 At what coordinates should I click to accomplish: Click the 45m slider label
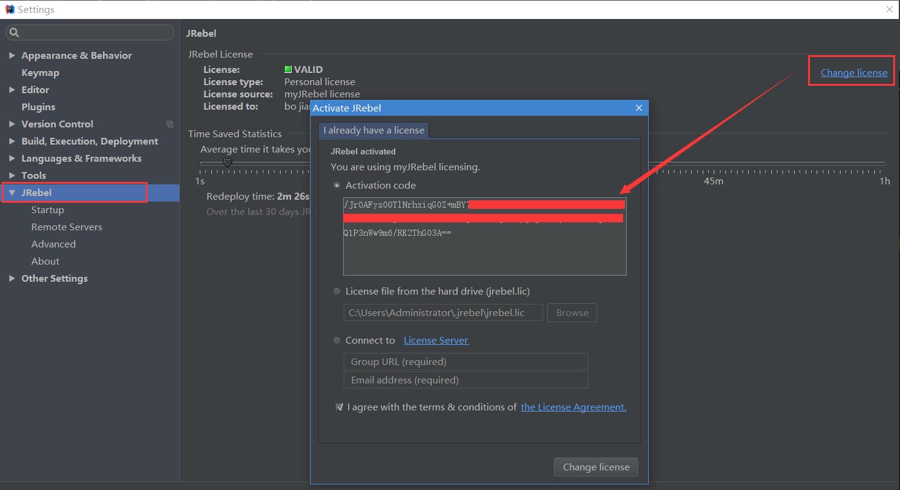tap(713, 181)
